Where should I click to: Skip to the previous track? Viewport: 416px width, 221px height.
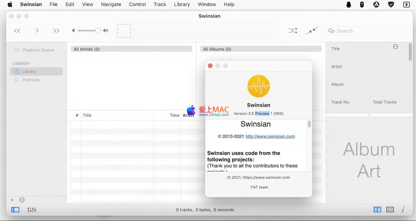tap(17, 31)
